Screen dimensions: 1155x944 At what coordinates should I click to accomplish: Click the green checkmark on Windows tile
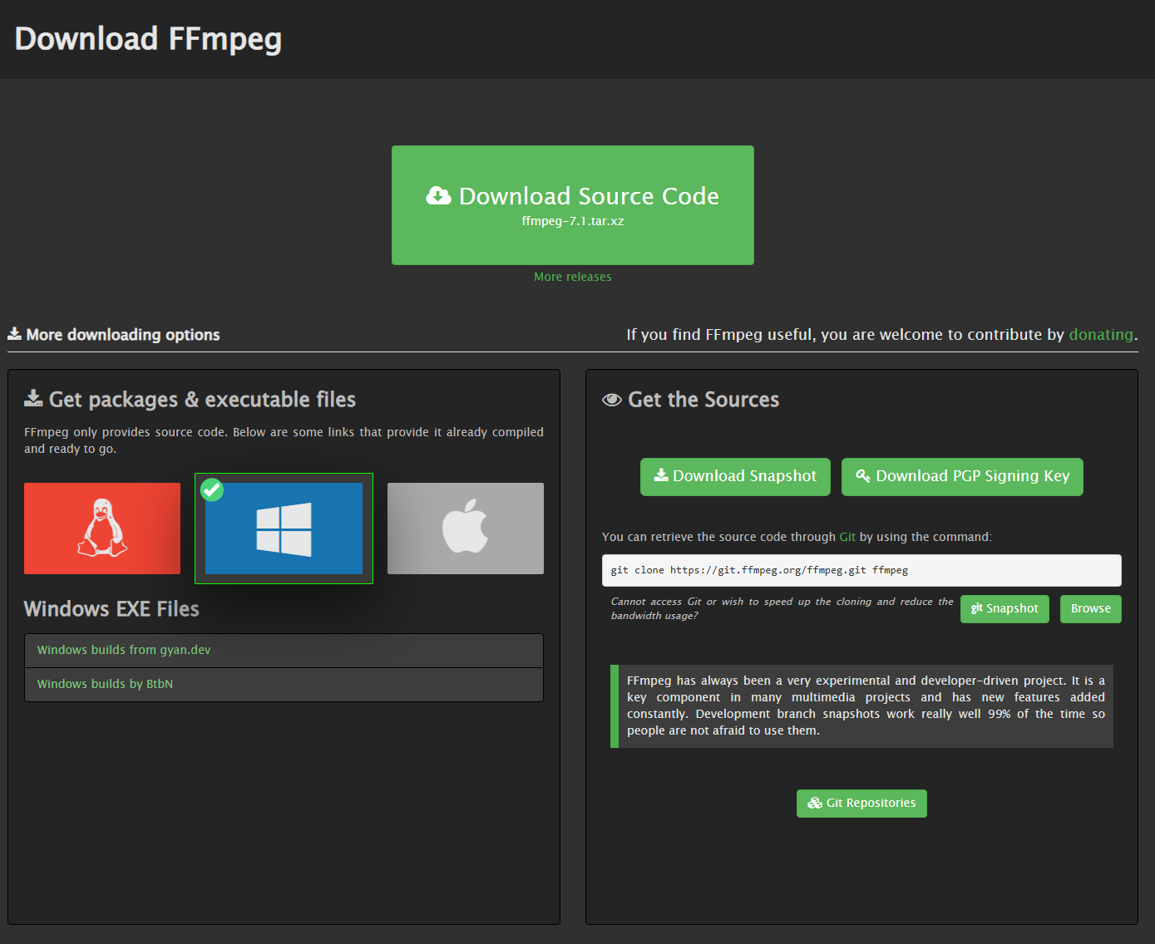click(x=212, y=489)
